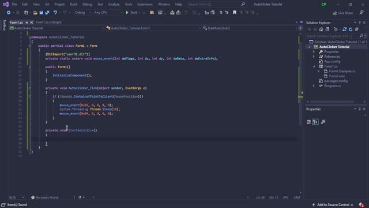The height and width of the screenshot is (208, 369).
Task: Switch Properties panel to Categorized view
Action: click(x=309, y=122)
